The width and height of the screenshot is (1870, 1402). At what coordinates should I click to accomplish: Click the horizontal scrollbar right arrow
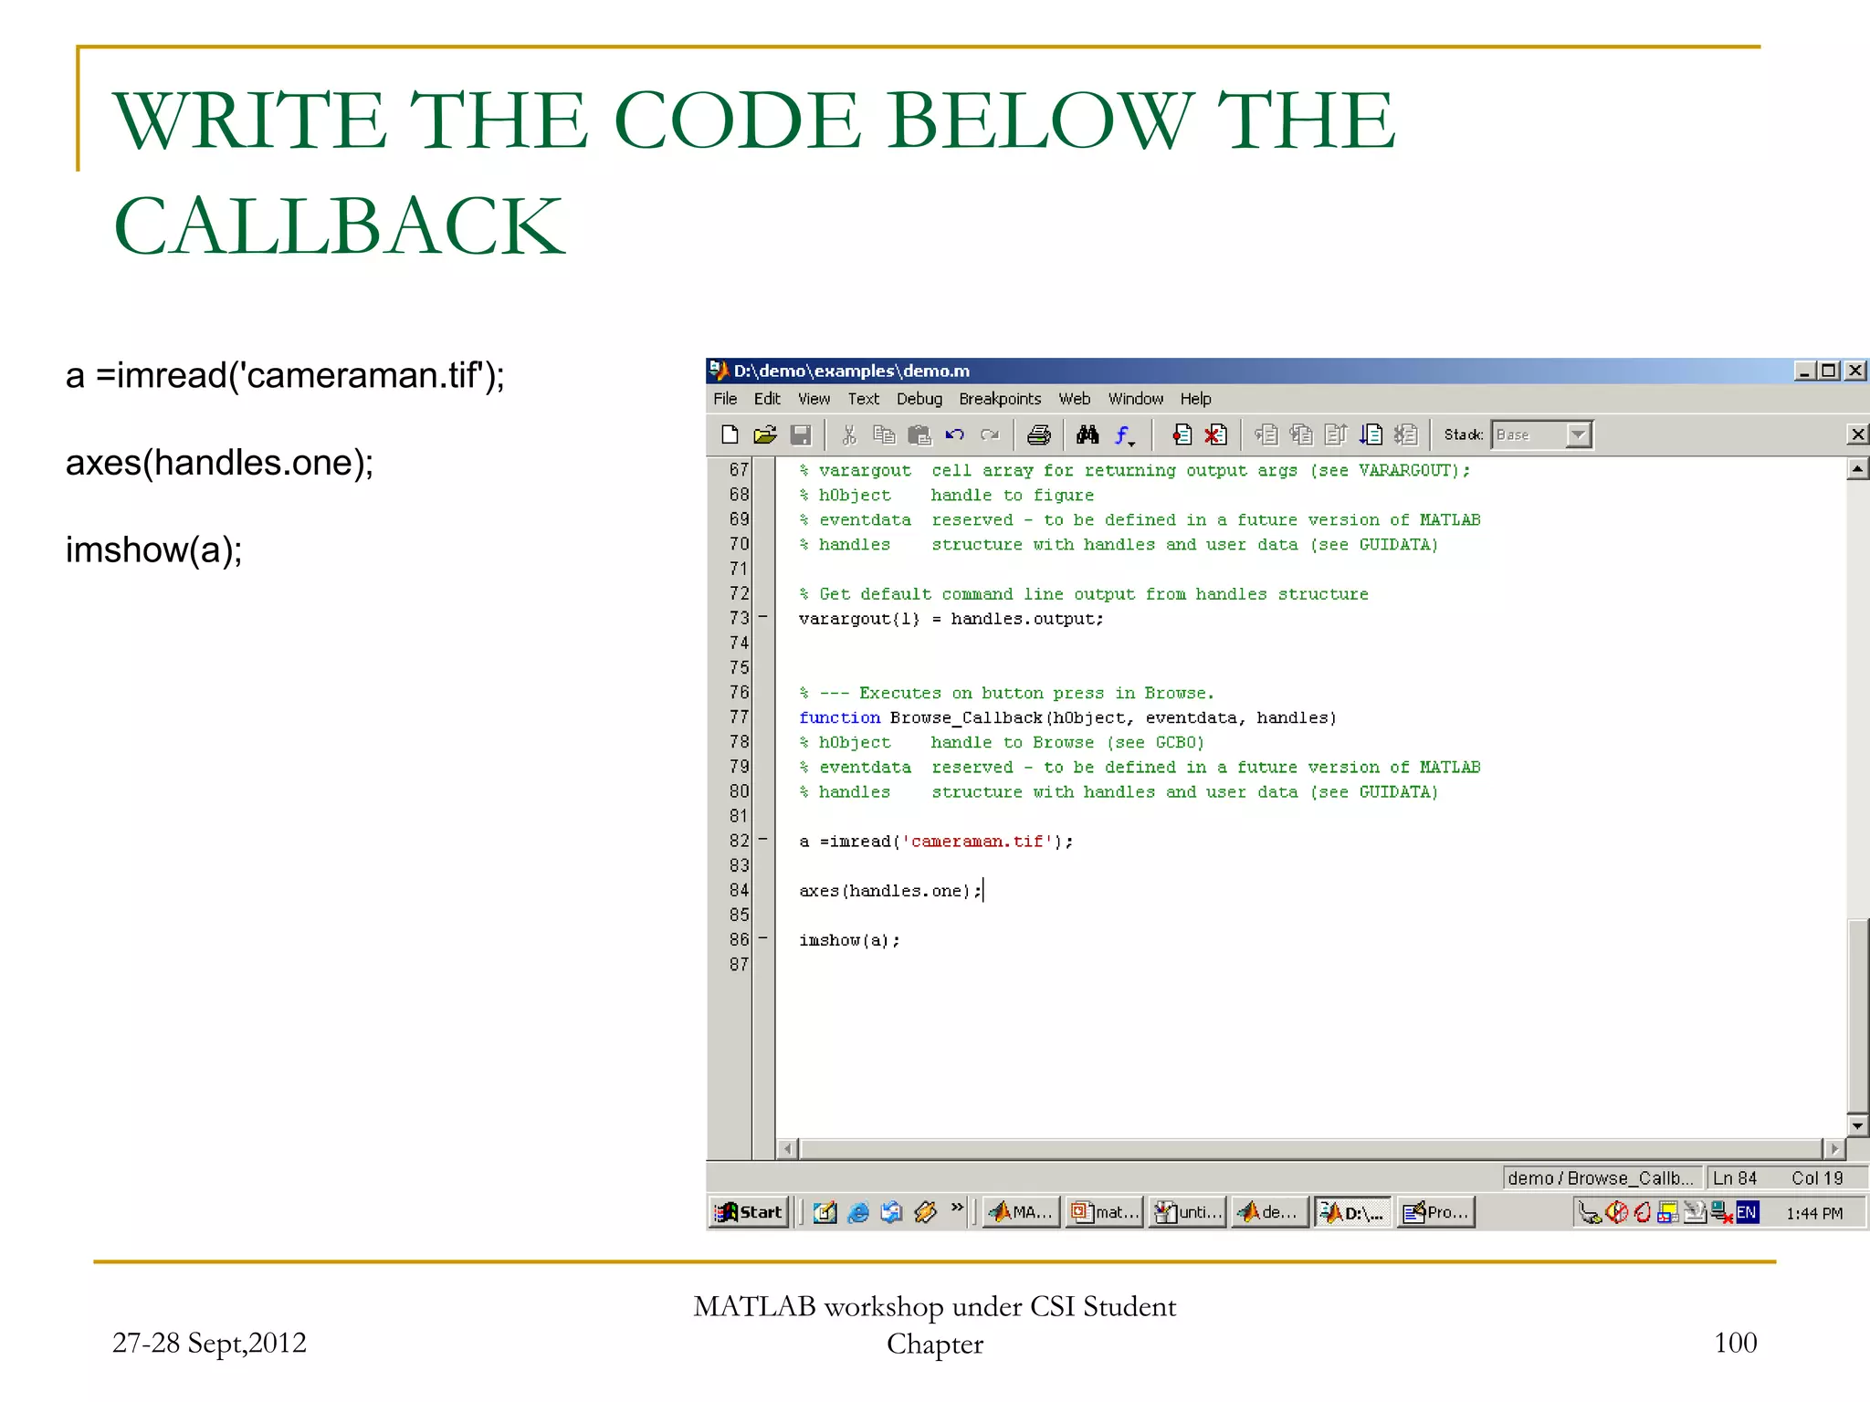click(x=1834, y=1149)
